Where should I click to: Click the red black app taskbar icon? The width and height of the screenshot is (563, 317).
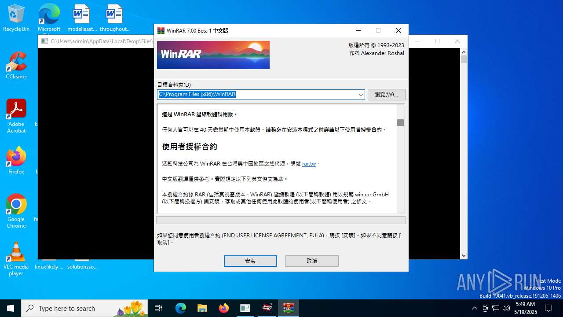click(267, 308)
